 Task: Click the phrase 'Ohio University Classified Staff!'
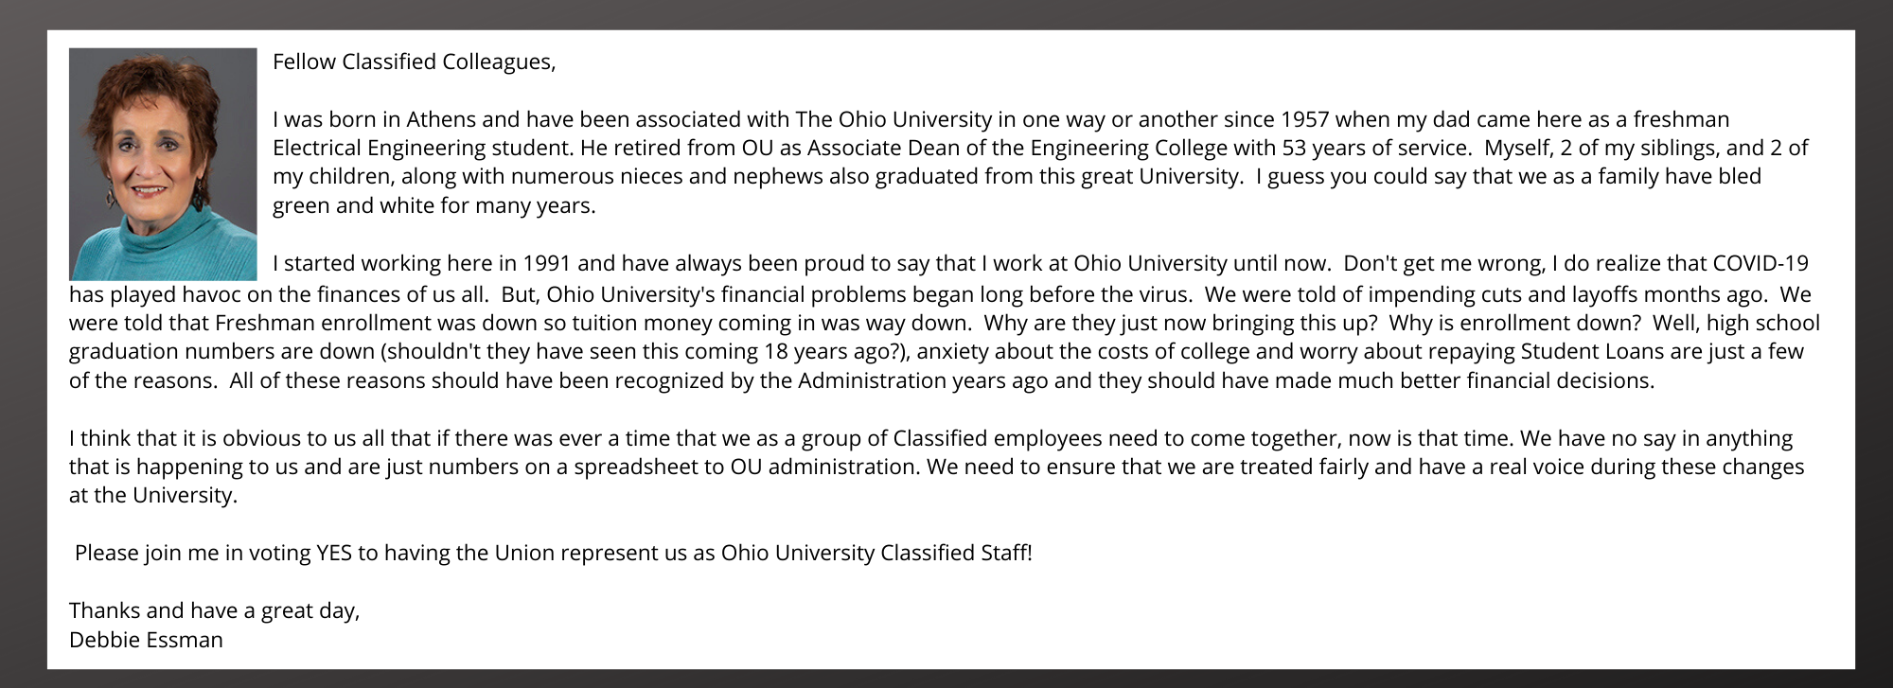(x=876, y=553)
